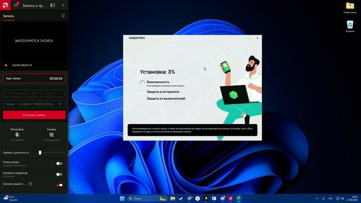The width and height of the screenshot is (361, 203).
Task: Click the ЗАПИСЫВАЕТСЯ recording indicator
Action: click(19, 65)
